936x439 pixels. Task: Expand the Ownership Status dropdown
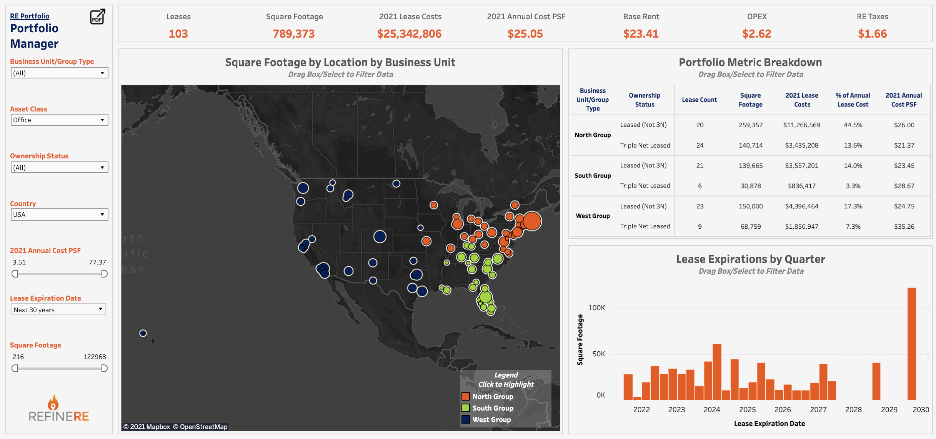[59, 168]
